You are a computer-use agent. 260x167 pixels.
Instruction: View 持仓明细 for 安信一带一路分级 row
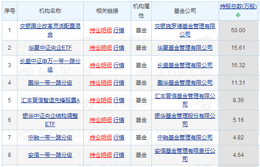point(101,155)
